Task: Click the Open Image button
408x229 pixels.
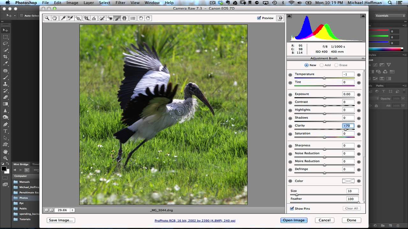Action: click(294, 220)
